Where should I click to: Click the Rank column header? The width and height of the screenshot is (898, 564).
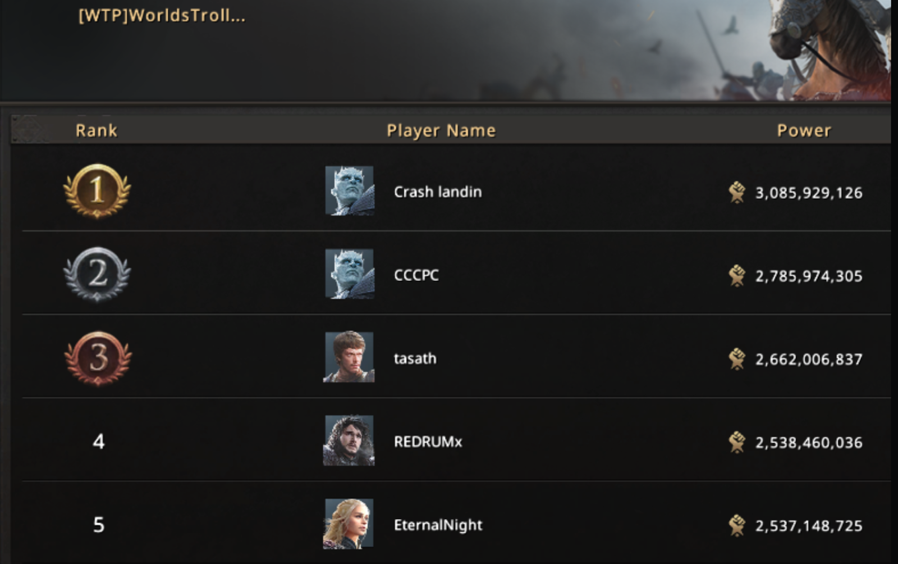pos(97,130)
